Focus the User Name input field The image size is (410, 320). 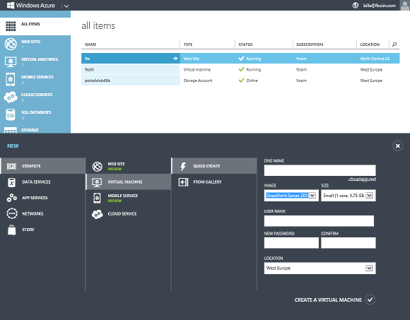click(319, 221)
